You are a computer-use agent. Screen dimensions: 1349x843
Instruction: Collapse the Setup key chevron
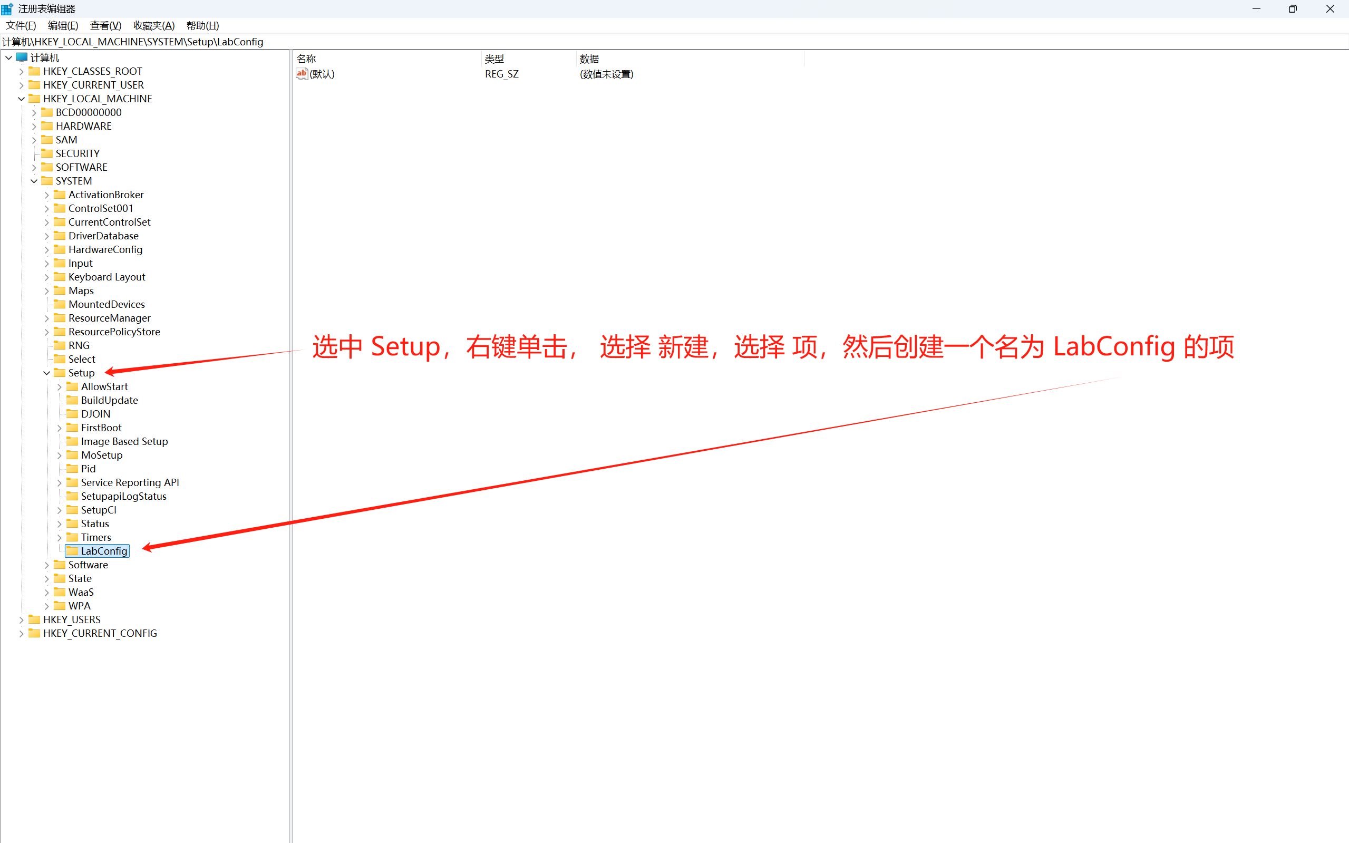(47, 373)
